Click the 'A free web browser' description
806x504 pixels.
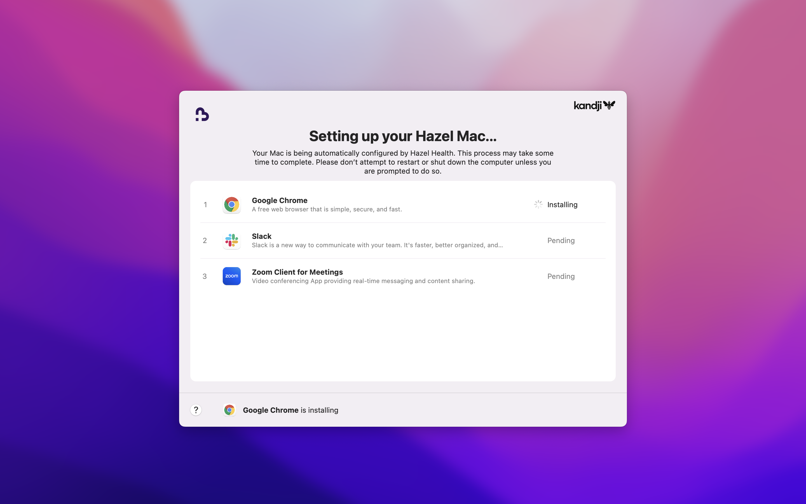(327, 209)
